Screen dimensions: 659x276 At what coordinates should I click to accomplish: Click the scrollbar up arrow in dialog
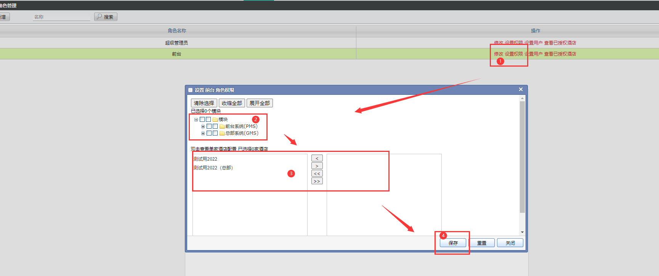pyautogui.click(x=522, y=98)
